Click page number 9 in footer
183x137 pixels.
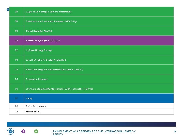pyautogui.click(x=175, y=131)
